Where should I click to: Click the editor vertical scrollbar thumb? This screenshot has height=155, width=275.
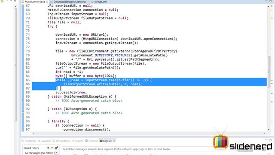tap(269, 72)
